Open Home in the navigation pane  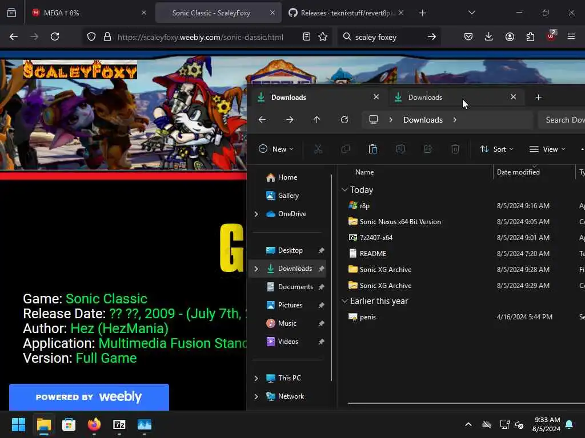pyautogui.click(x=288, y=177)
